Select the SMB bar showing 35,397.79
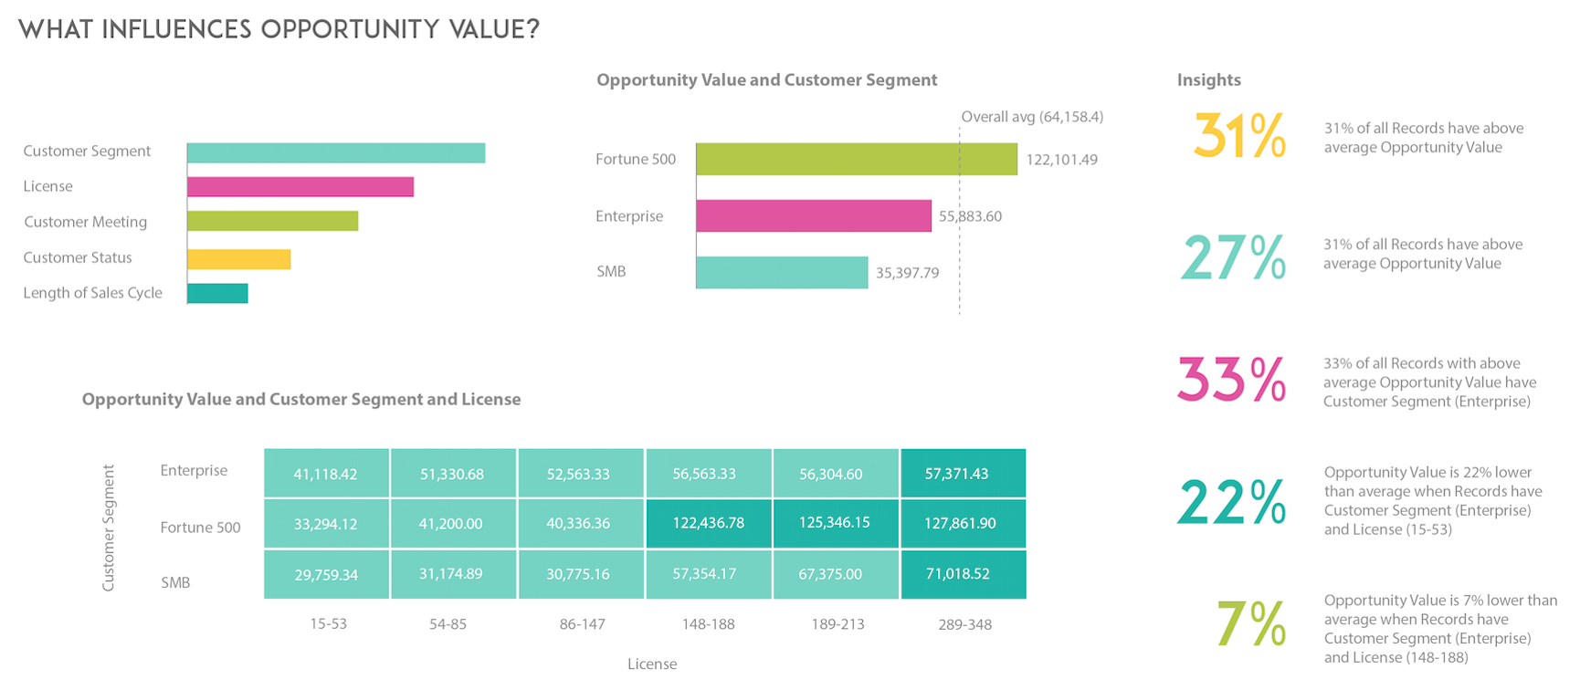1580x690 pixels. (x=781, y=272)
